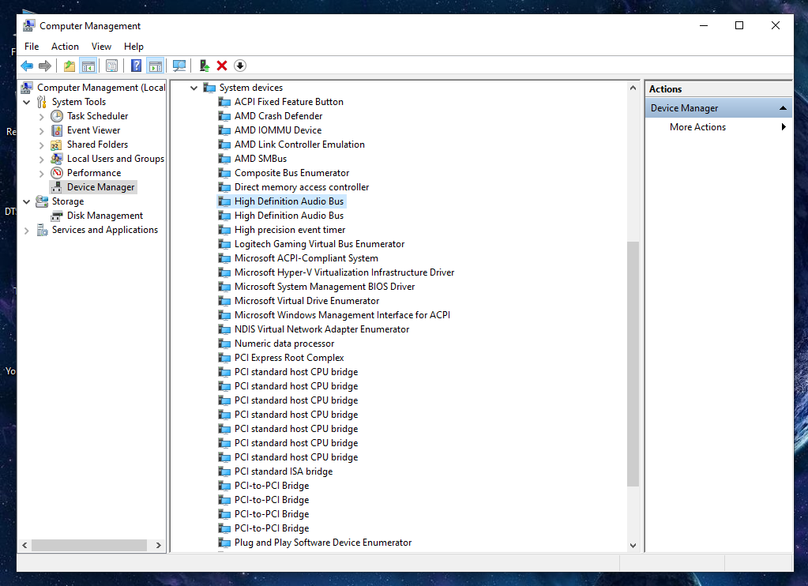This screenshot has height=586, width=808.
Task: Click the AMD Crash Defender device icon
Action: (224, 116)
